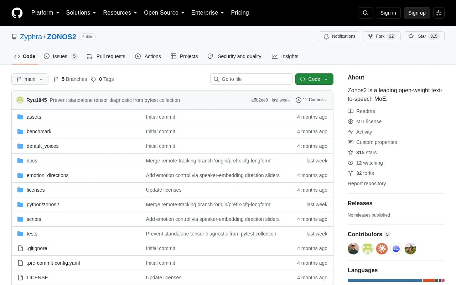Image resolution: width=456 pixels, height=285 pixels.
Task: Switch to the Issues tab
Action: pos(61,56)
